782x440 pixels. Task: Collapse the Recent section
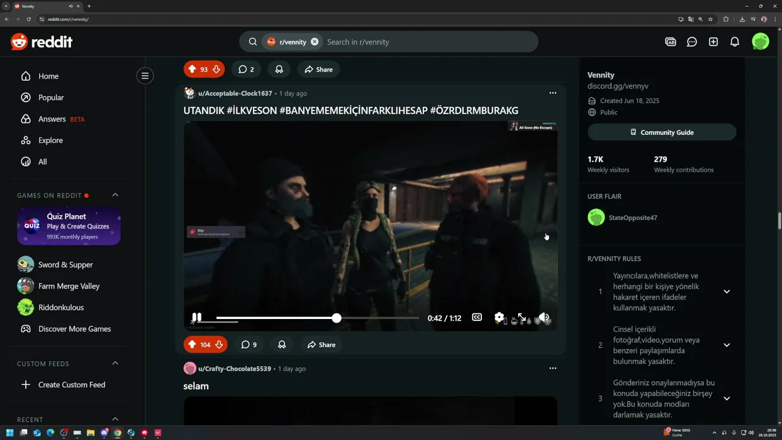[x=115, y=419]
